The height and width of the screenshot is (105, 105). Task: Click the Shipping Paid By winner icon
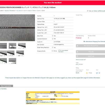52,51
